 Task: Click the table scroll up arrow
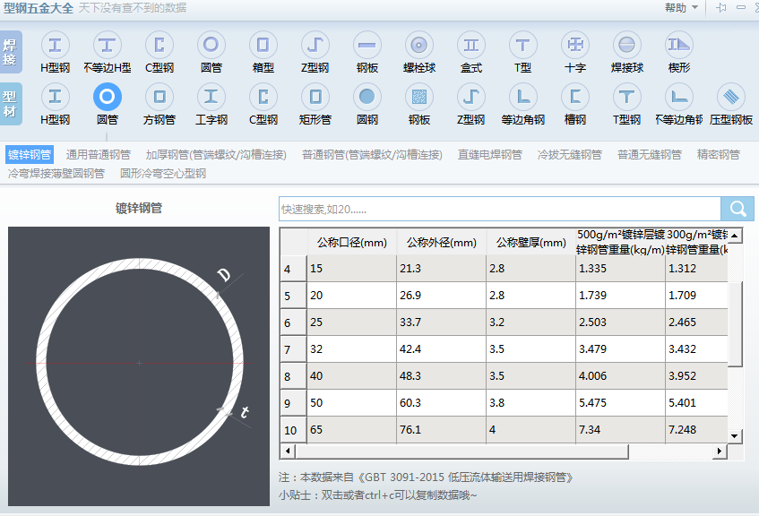(735, 236)
